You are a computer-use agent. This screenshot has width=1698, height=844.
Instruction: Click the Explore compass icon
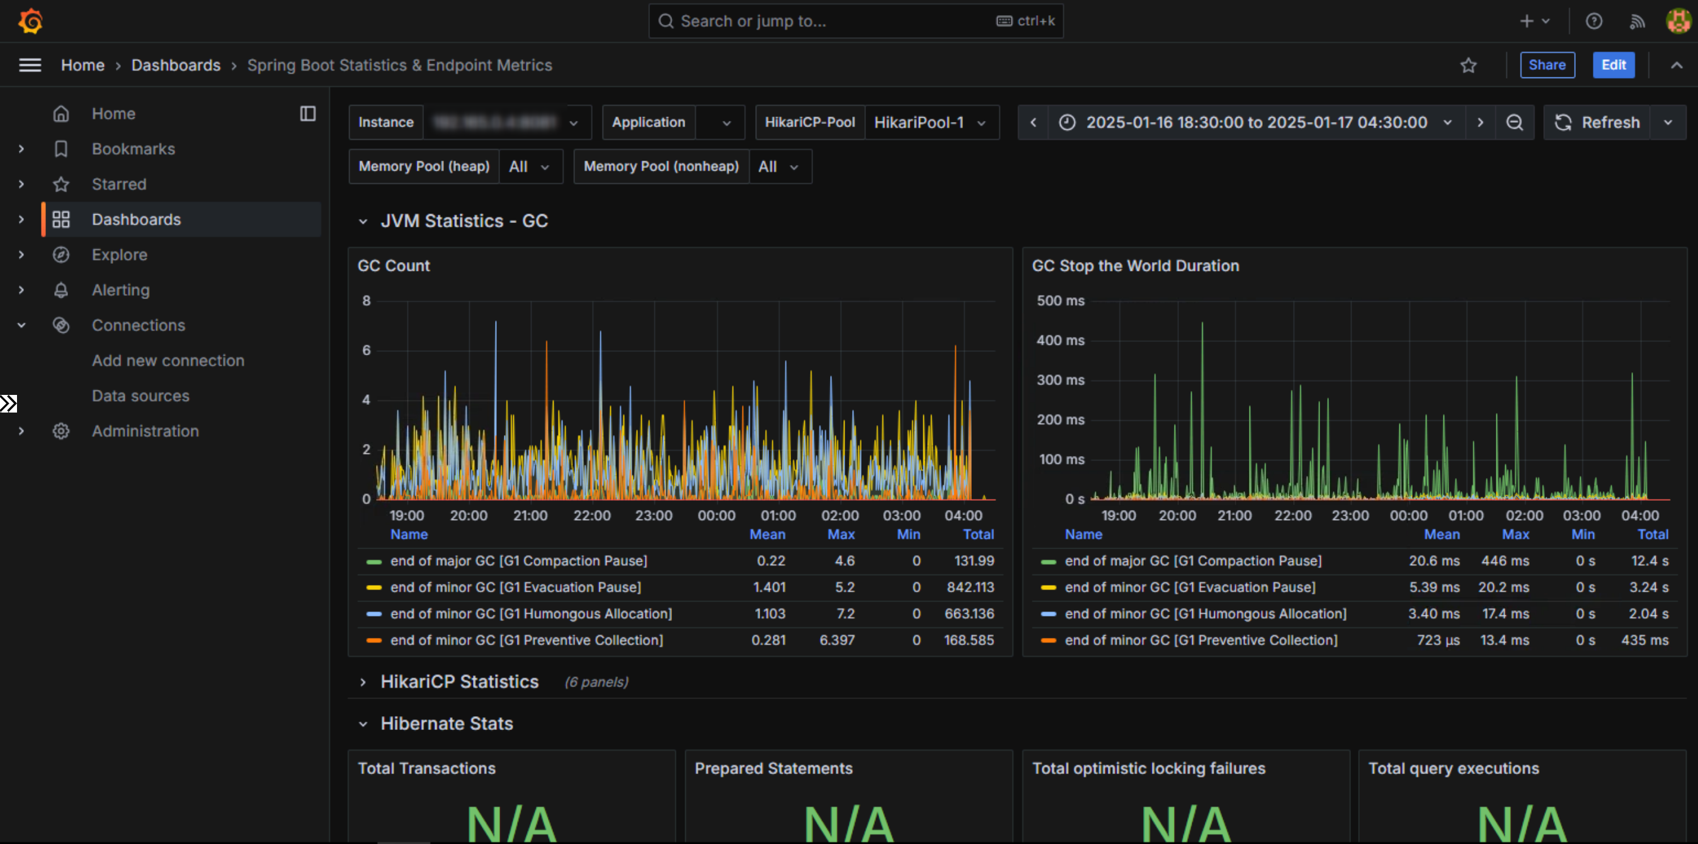point(61,254)
